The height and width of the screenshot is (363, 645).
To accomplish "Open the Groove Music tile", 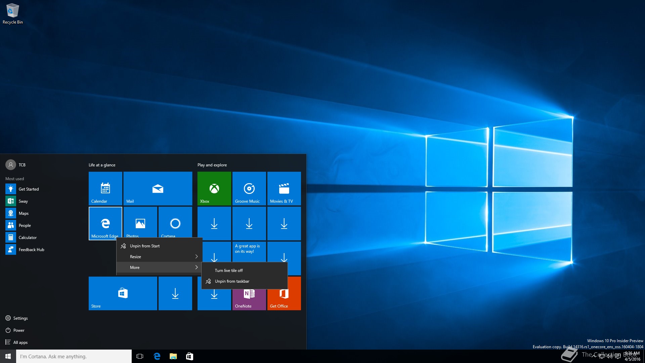I will tap(249, 189).
